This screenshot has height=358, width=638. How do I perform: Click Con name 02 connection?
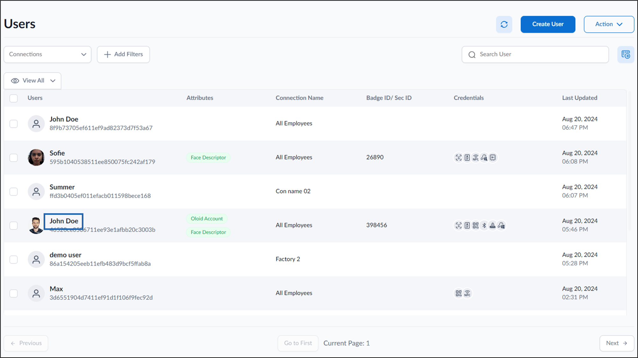293,191
